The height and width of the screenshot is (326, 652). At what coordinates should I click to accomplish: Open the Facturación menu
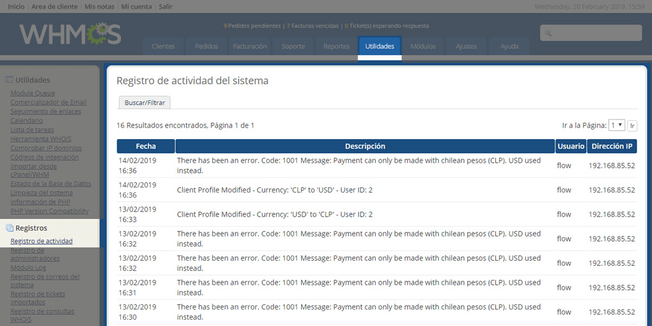pyautogui.click(x=250, y=46)
